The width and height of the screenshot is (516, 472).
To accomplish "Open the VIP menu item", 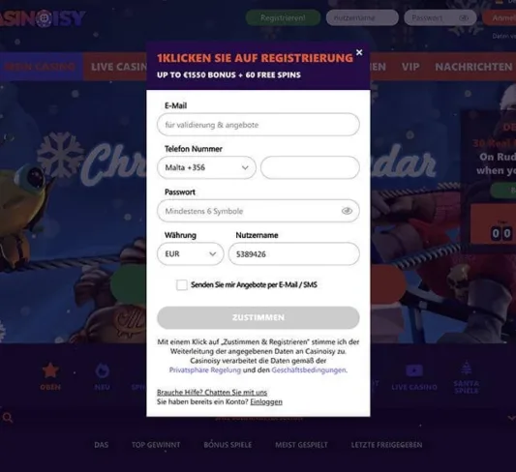I will (410, 67).
